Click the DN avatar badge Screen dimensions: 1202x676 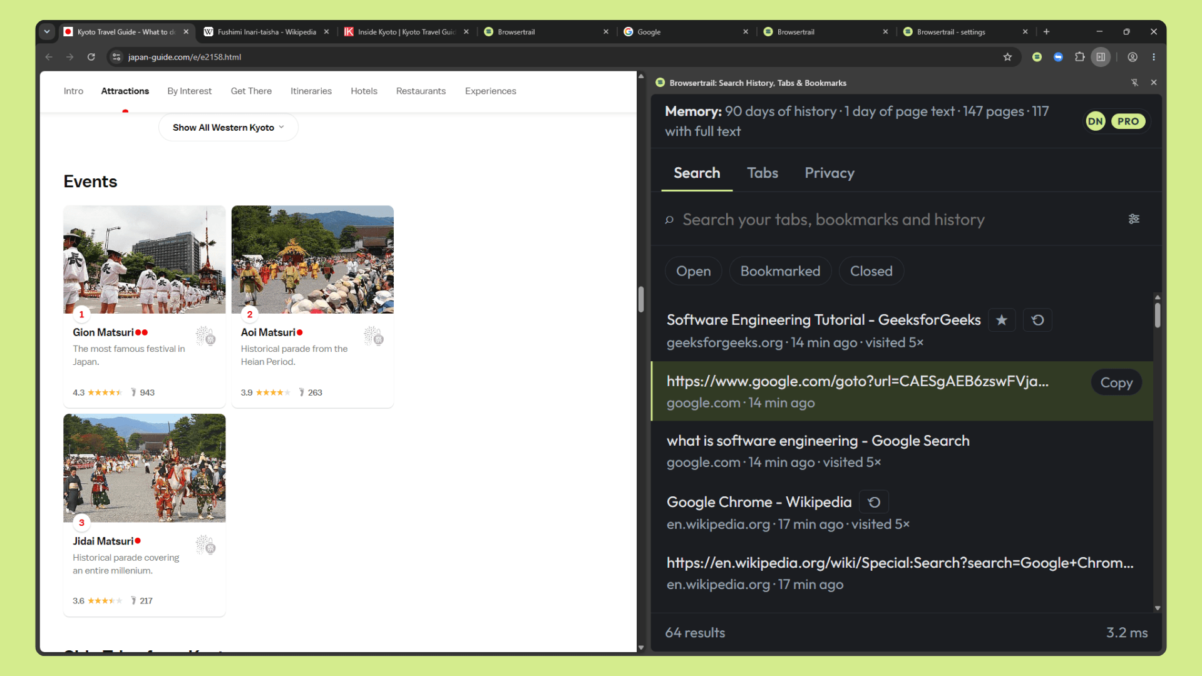click(1095, 121)
